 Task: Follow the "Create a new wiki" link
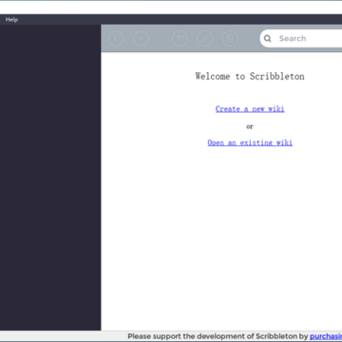(x=250, y=109)
